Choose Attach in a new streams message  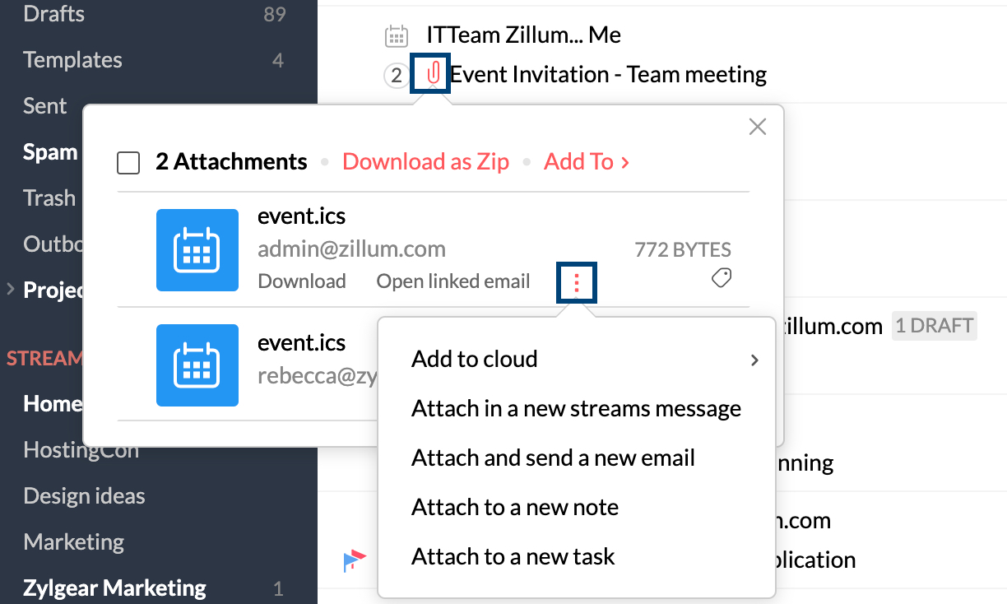[576, 408]
